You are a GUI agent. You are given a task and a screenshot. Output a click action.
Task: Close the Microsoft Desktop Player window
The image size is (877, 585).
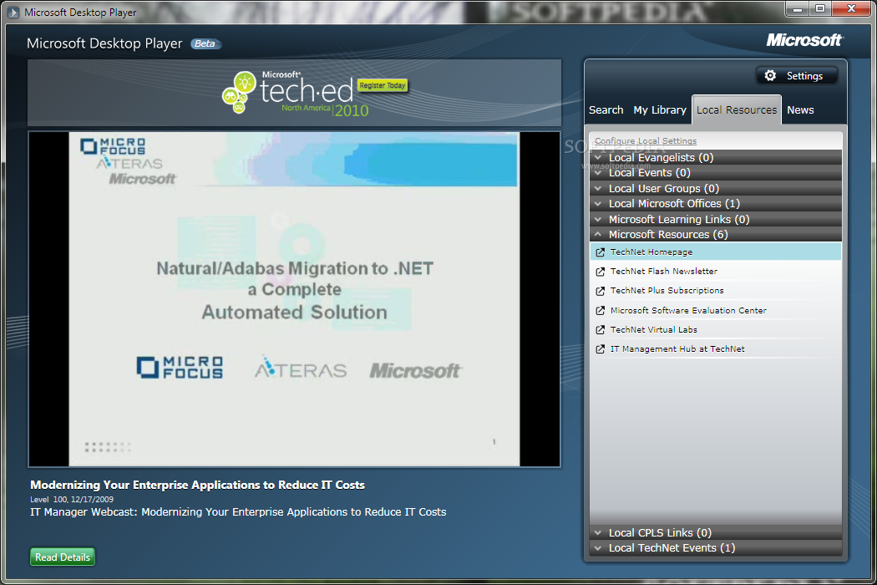point(851,9)
